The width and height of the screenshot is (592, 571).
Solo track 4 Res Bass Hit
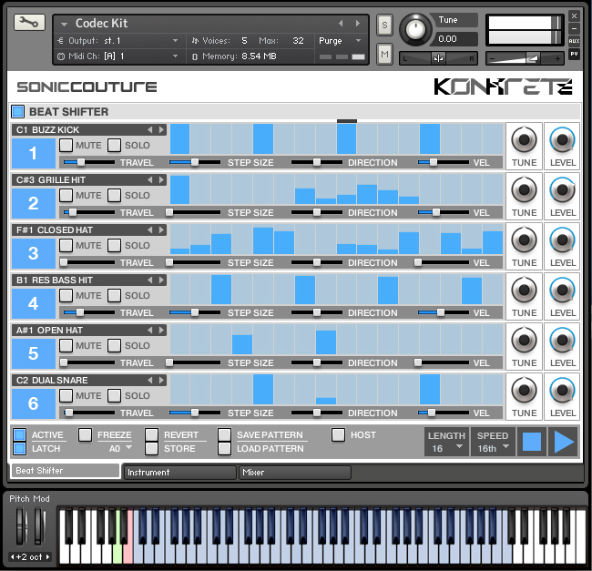coord(114,295)
